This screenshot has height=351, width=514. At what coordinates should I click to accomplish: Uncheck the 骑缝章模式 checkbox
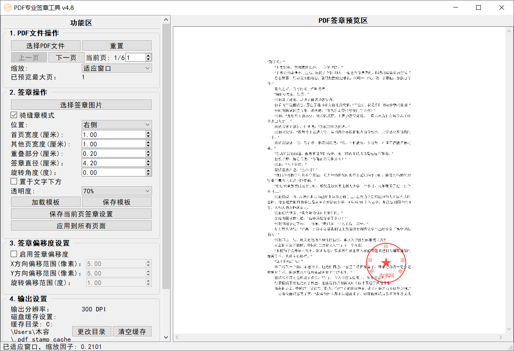point(14,115)
